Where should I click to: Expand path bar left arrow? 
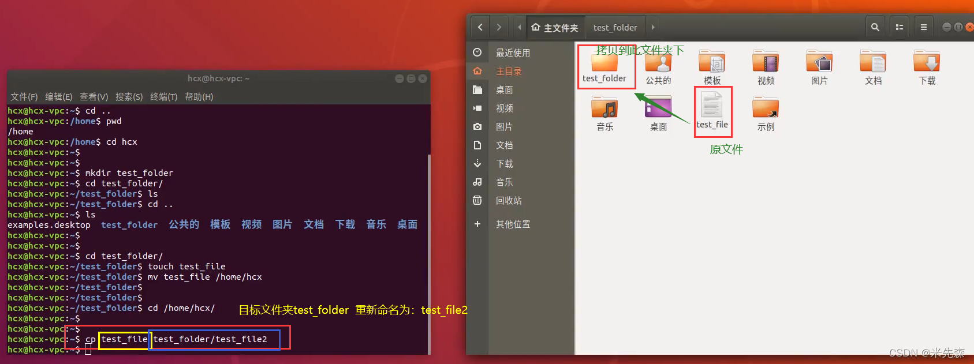pyautogui.click(x=520, y=27)
